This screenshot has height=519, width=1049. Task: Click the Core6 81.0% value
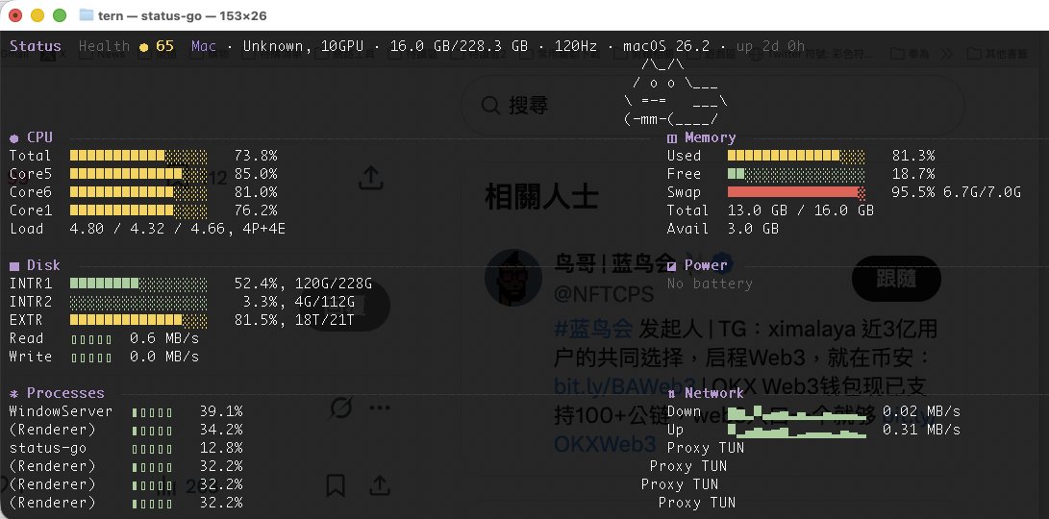256,192
